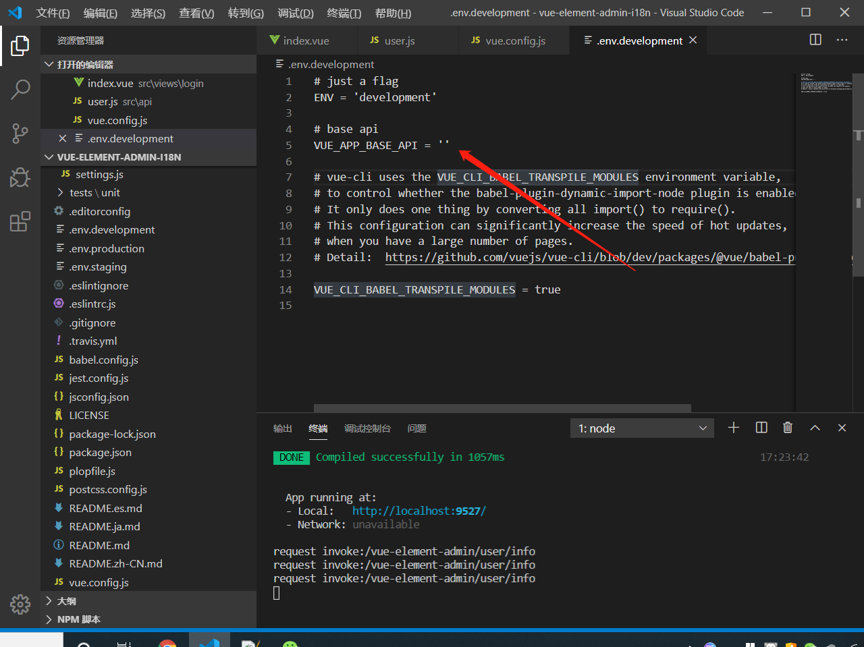Open the Source Control view icon
Image resolution: width=864 pixels, height=647 pixels.
[20, 133]
